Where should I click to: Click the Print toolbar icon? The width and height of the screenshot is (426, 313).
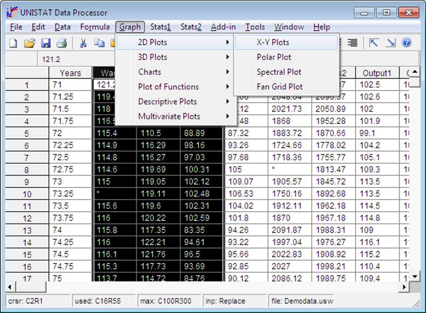coord(61,43)
